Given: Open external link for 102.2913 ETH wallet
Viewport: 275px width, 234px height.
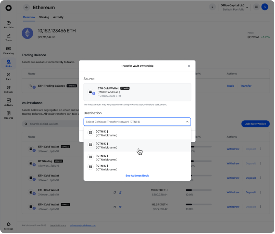Looking at the screenshot, I should point(120,207).
